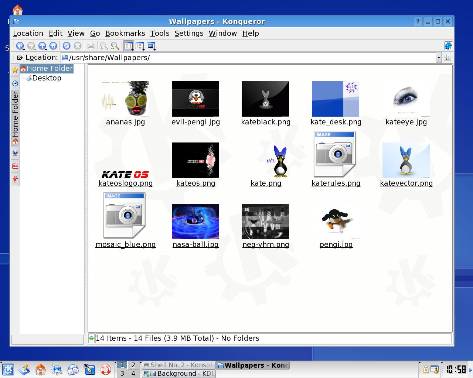
Task: Click the grayed Forward arrow button
Action: (x=31, y=46)
